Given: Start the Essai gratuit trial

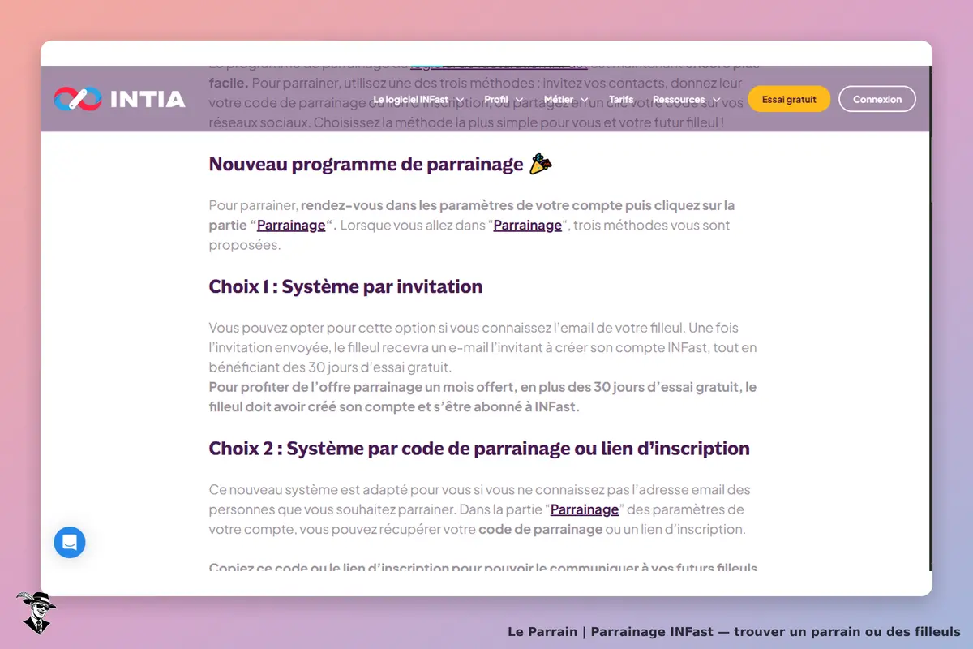Looking at the screenshot, I should coord(789,99).
